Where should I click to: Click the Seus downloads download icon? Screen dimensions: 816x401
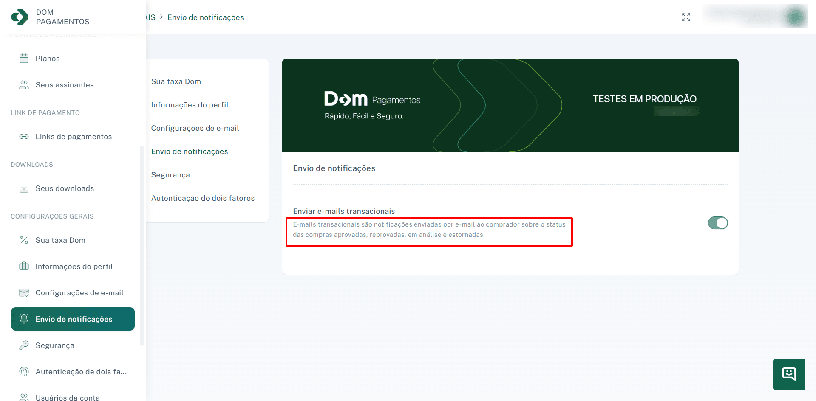pyautogui.click(x=24, y=188)
